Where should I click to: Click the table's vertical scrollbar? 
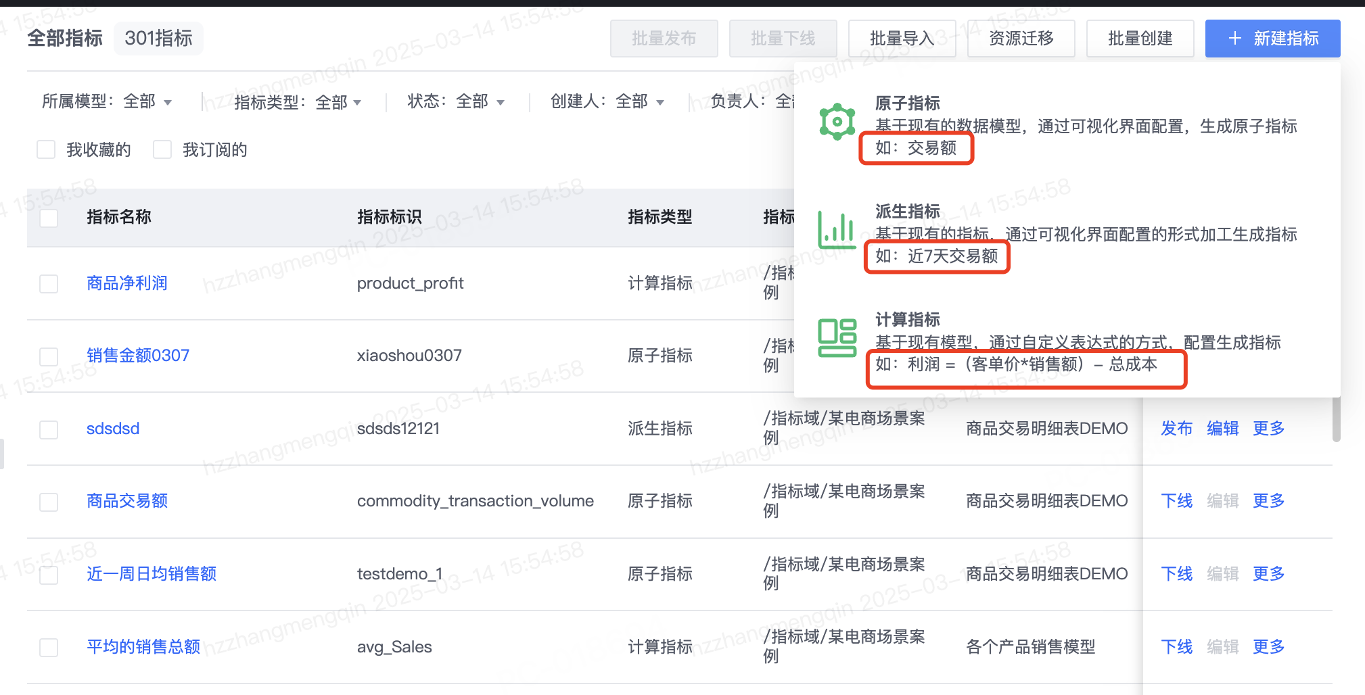1336,419
